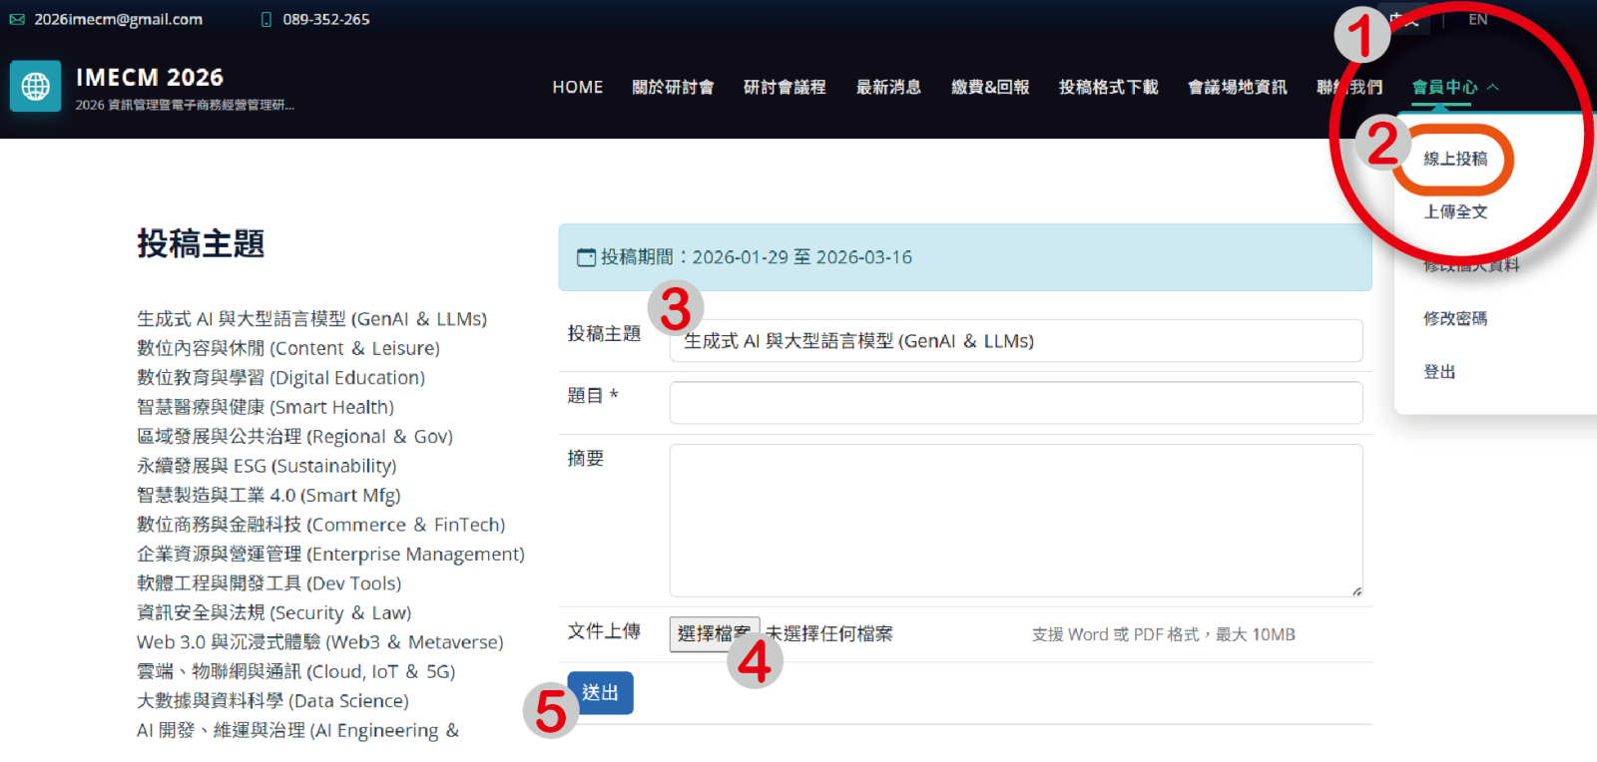This screenshot has width=1597, height=762.
Task: Go to 研討會議程 page
Action: pos(785,87)
